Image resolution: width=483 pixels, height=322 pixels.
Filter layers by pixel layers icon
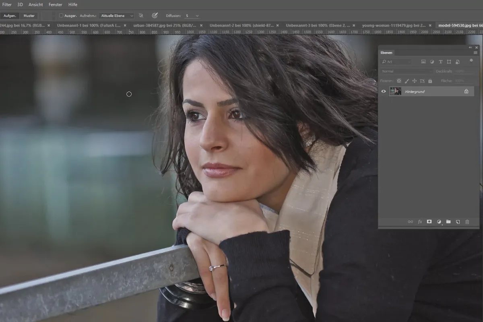[x=423, y=62]
